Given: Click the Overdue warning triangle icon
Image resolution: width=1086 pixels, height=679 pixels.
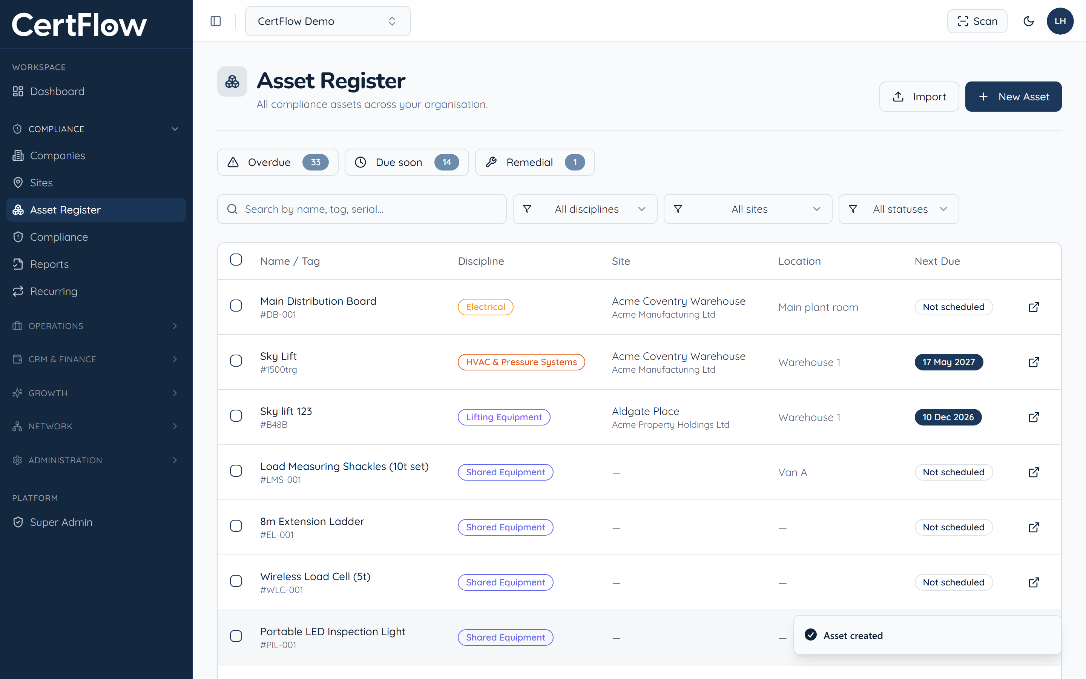Looking at the screenshot, I should pos(233,162).
